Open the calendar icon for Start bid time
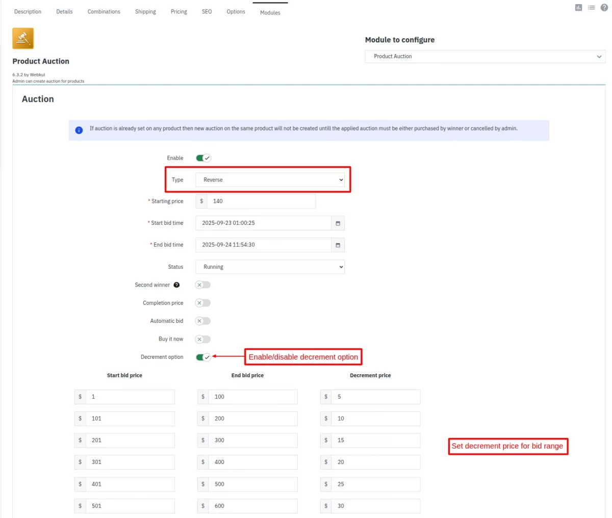 (338, 223)
